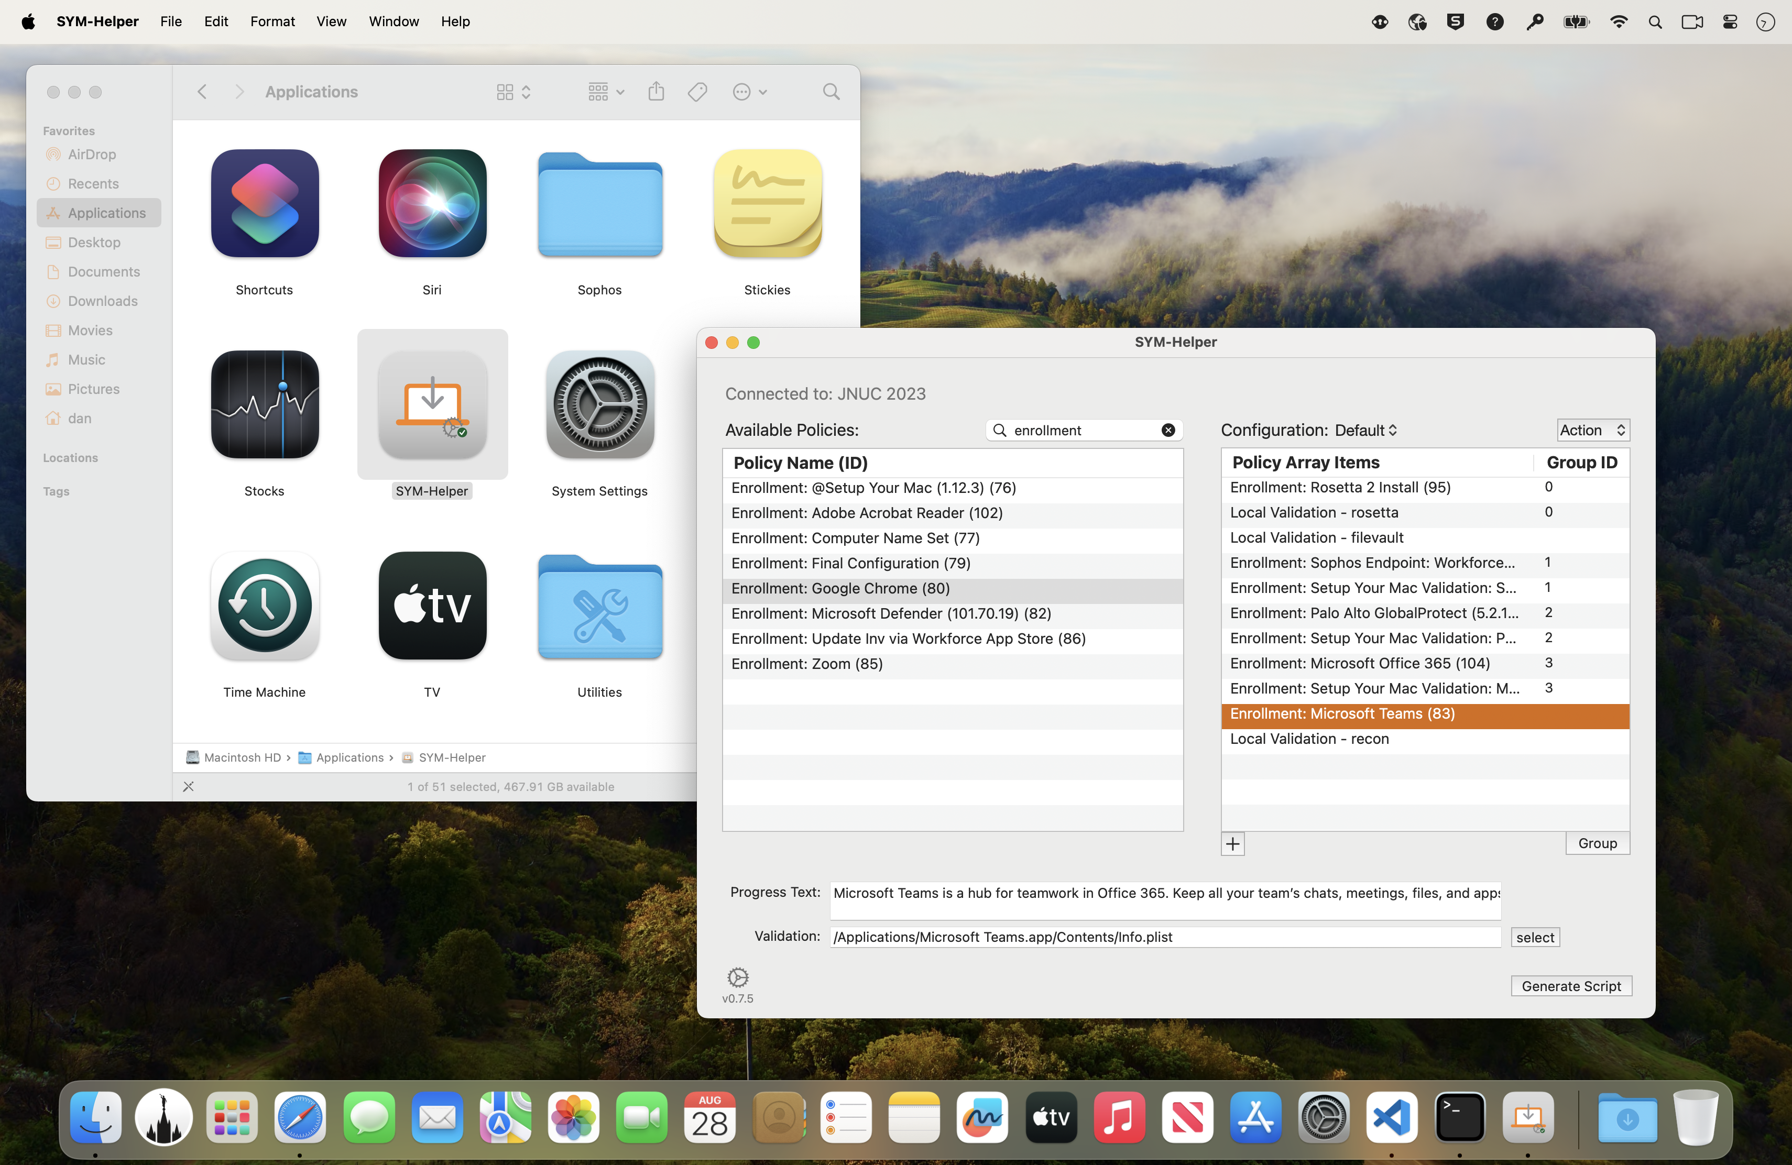This screenshot has height=1165, width=1792.
Task: Click the SYM-Helper gear settings icon
Action: pyautogui.click(x=738, y=977)
